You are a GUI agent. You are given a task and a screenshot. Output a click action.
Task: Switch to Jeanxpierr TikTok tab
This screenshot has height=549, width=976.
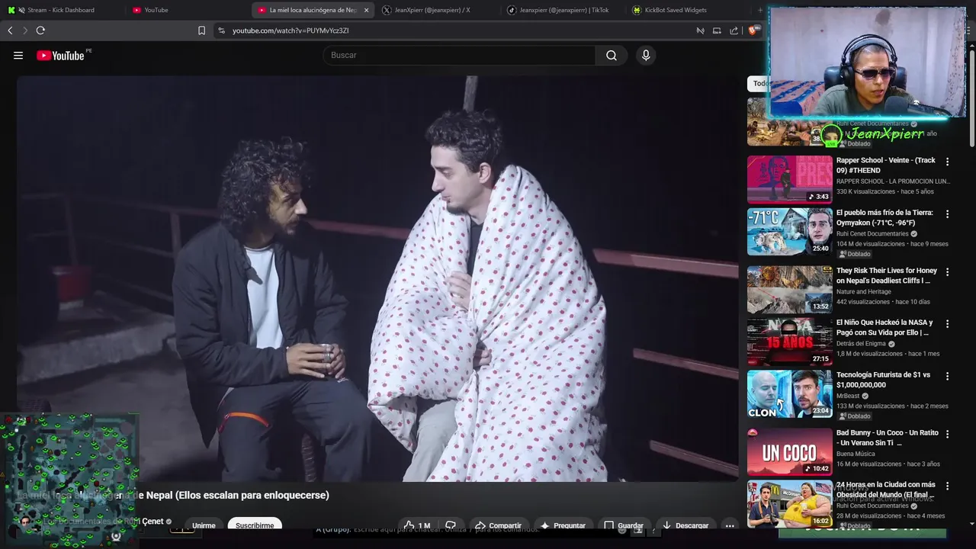[x=563, y=10]
